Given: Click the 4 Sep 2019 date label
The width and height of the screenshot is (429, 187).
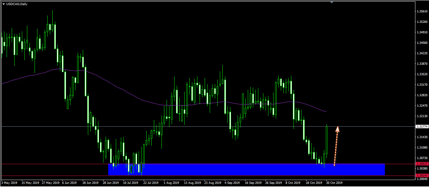Looking at the screenshot, I should (x=232, y=183).
